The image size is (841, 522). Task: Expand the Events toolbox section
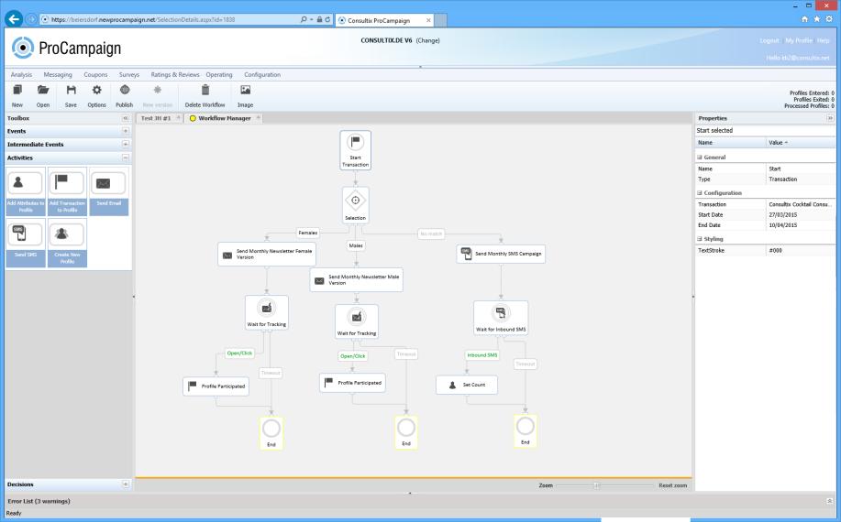tap(126, 131)
